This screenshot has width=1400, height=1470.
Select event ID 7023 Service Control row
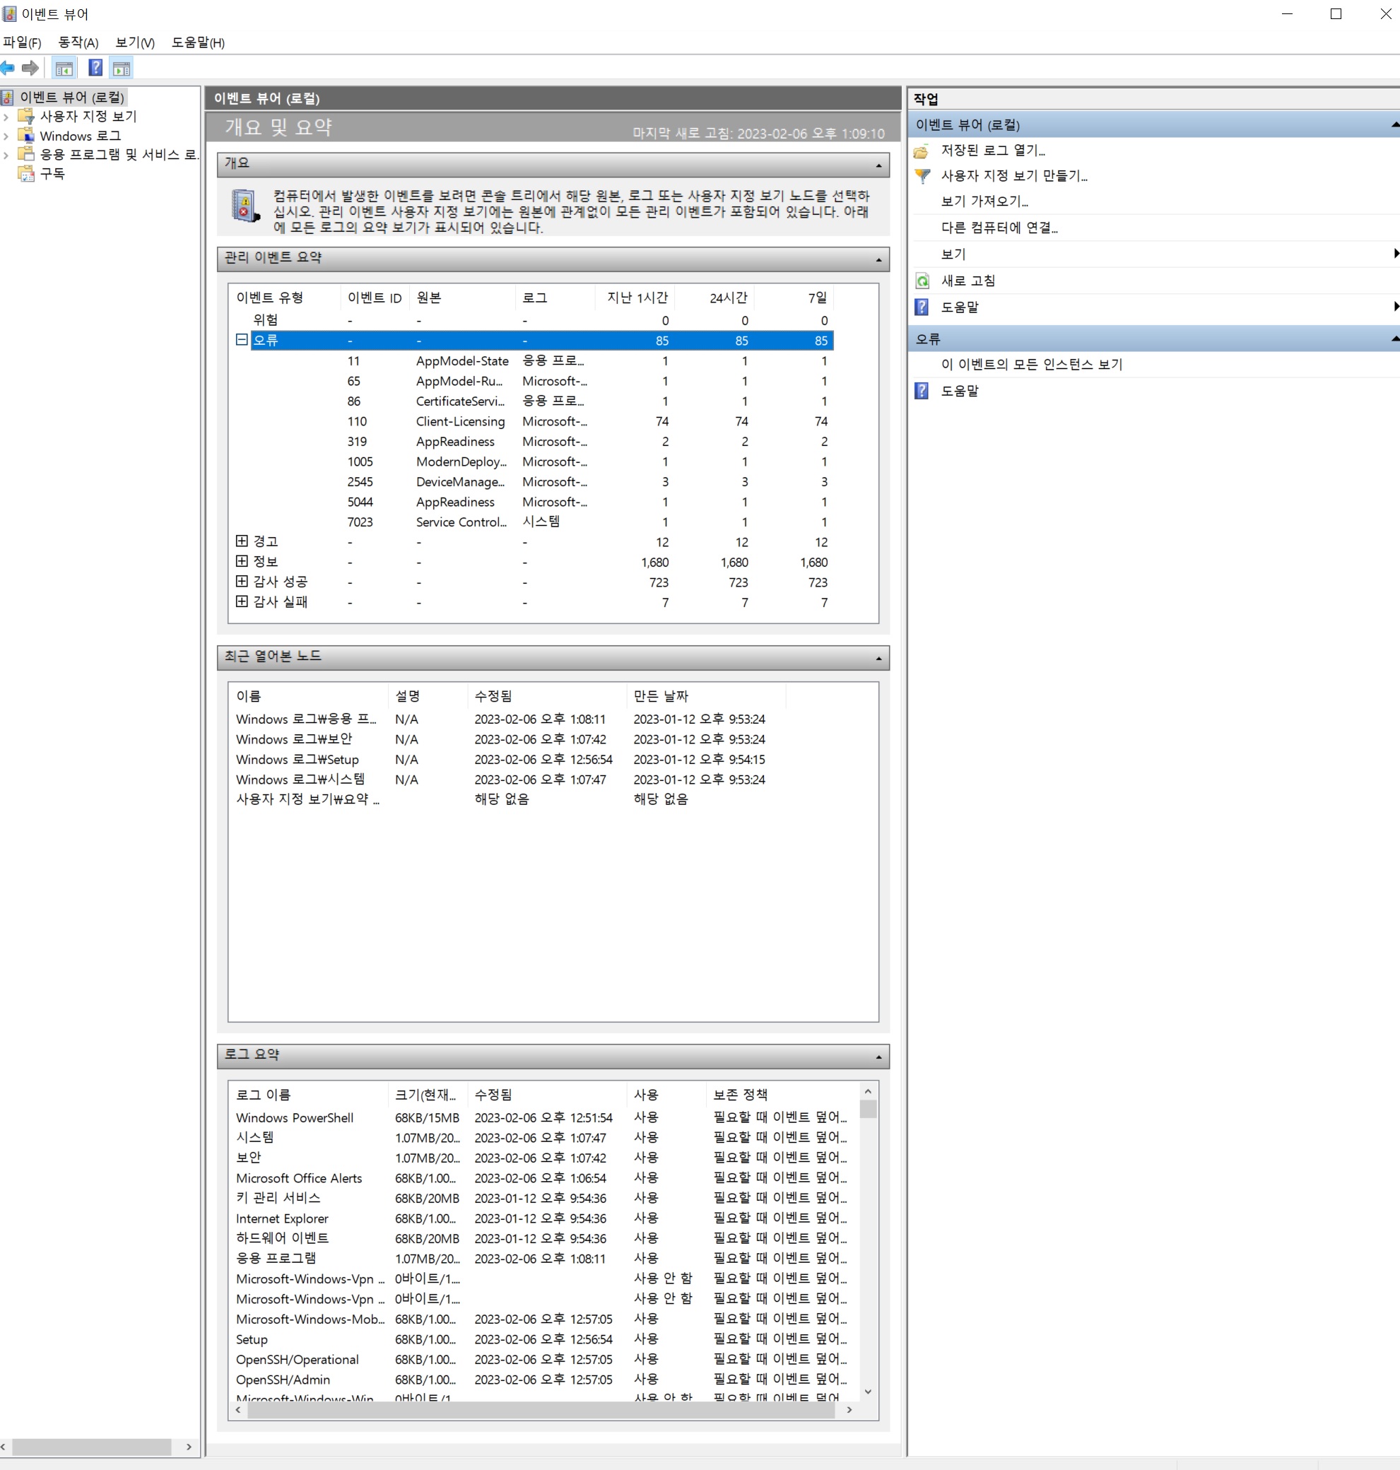click(x=534, y=522)
